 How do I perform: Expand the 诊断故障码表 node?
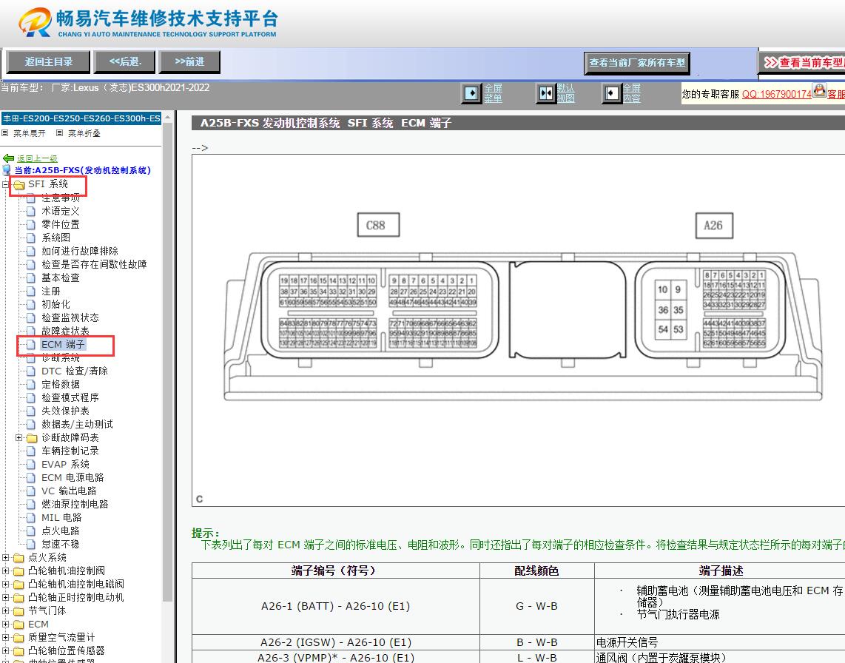[x=18, y=438]
